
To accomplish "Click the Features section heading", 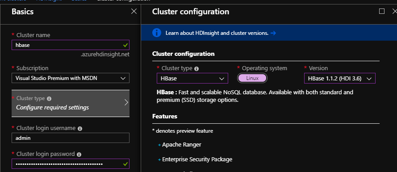I will point(165,116).
